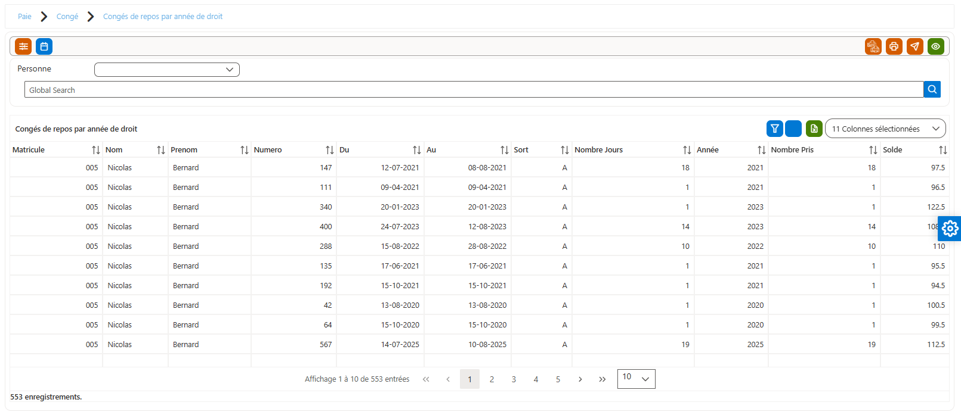Toggle sorting on the Solde column
Image resolution: width=961 pixels, height=415 pixels.
coord(943,150)
